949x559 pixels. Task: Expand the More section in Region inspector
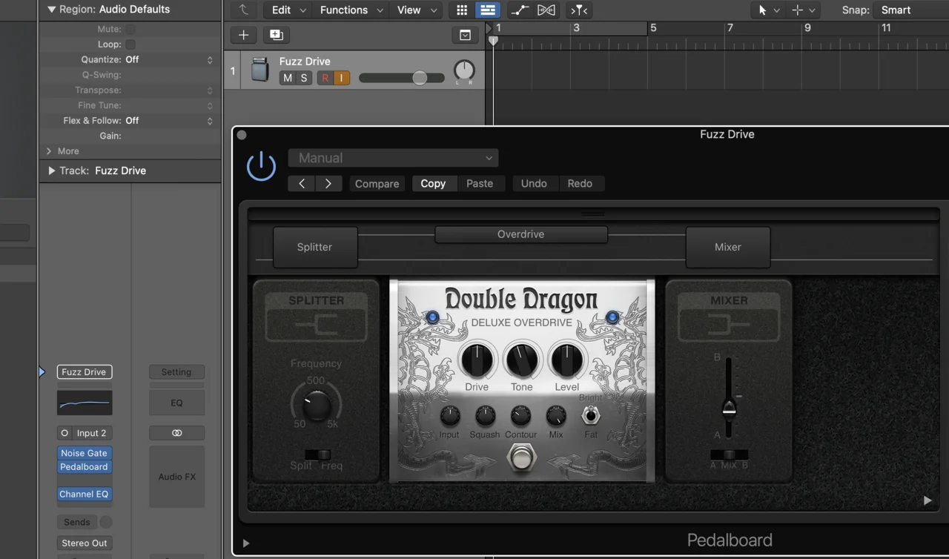[67, 150]
